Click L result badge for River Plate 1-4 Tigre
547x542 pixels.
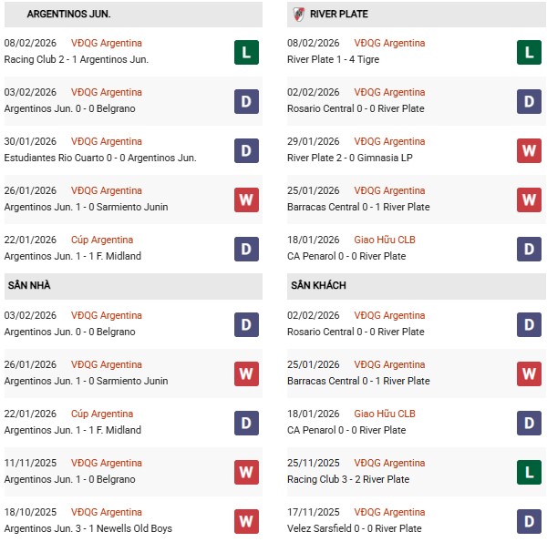(x=530, y=52)
